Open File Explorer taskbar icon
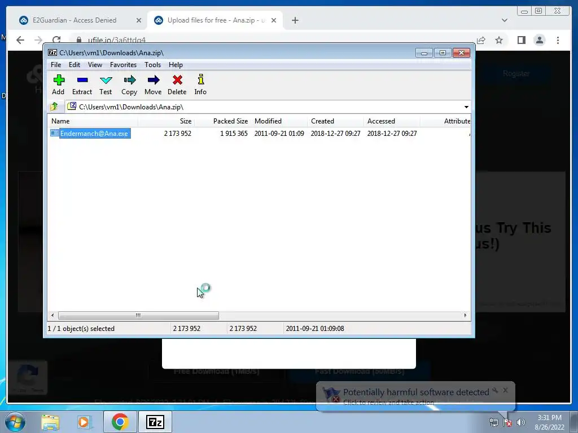The width and height of the screenshot is (578, 433). click(50, 422)
